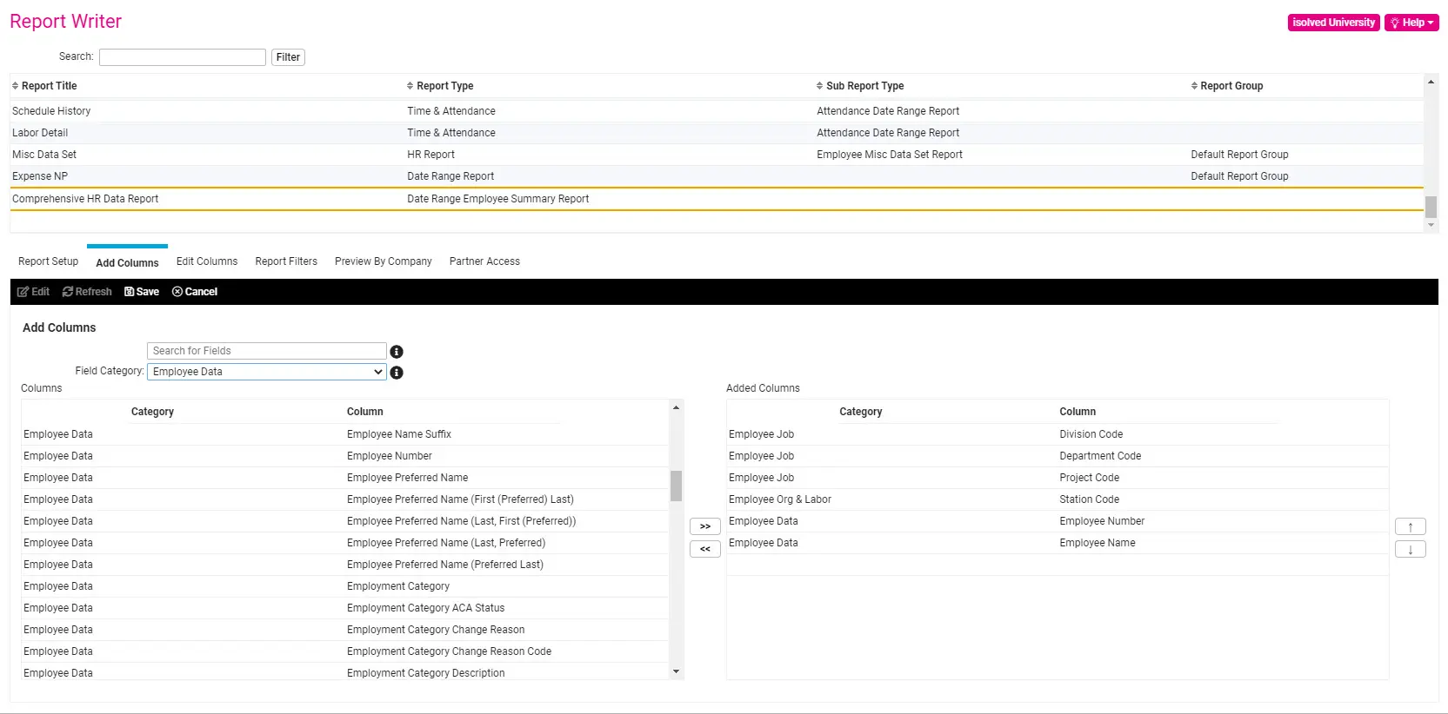This screenshot has width=1448, height=714.
Task: Select Employee Number in Columns list
Action: [345, 456]
